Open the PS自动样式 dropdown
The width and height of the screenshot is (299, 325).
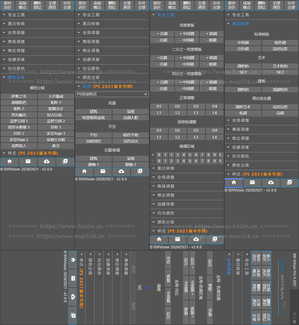(x=112, y=94)
